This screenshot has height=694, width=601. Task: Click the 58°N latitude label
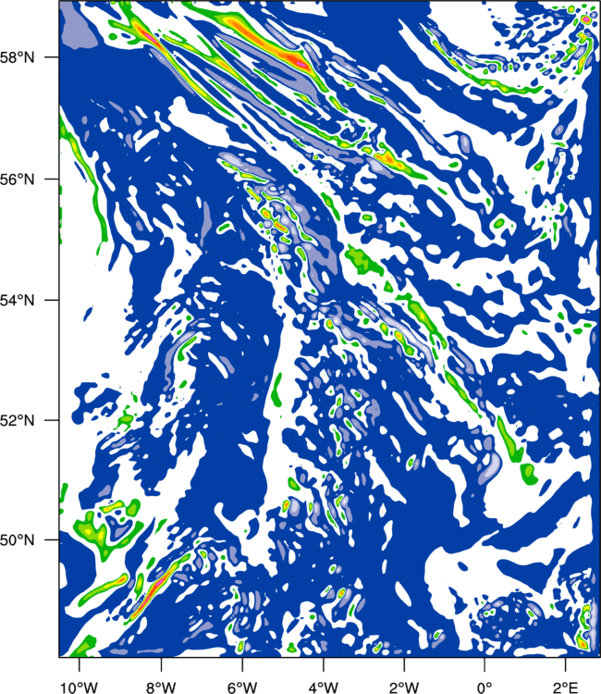tap(17, 57)
